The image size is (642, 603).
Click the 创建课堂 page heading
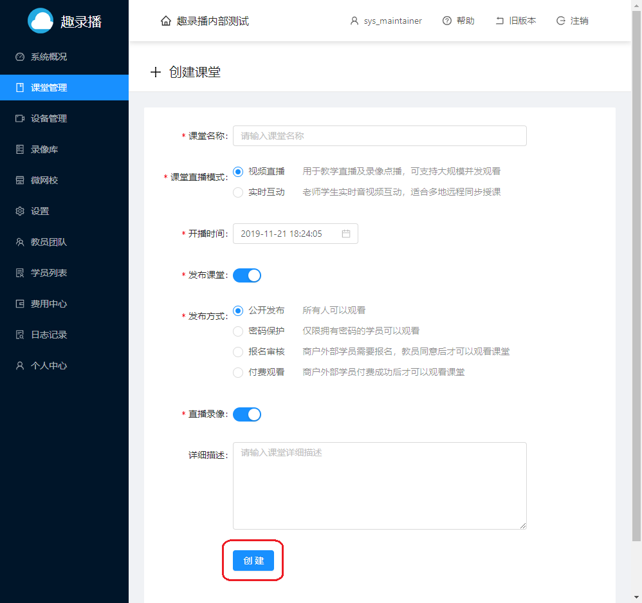[x=195, y=73]
